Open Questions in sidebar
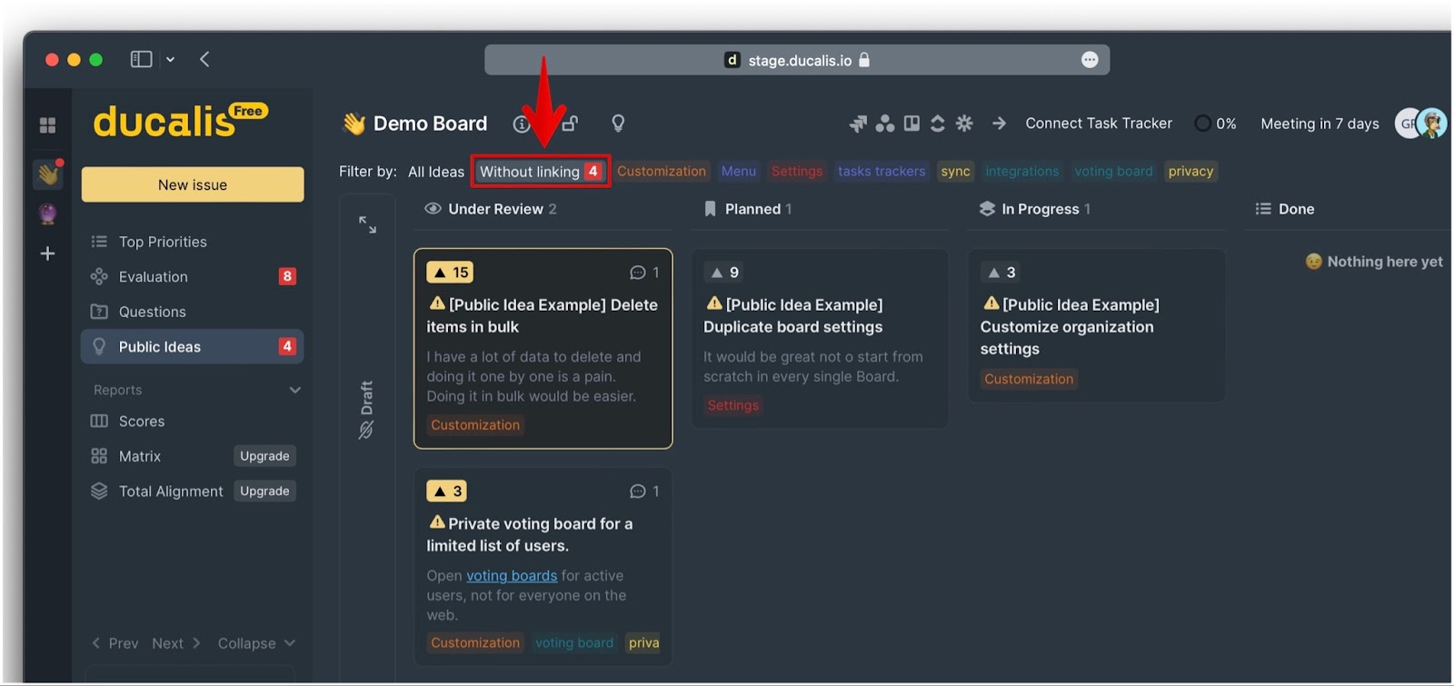1454x686 pixels. tap(192, 312)
